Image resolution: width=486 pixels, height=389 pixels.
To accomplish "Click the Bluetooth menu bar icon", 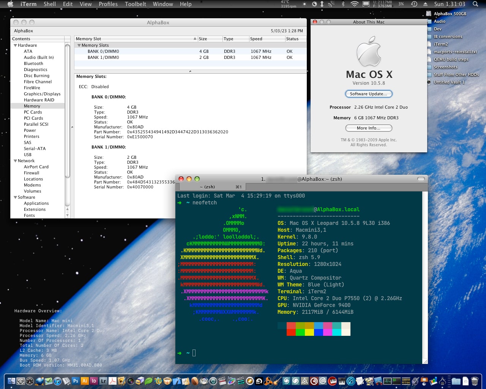I will (x=343, y=4).
